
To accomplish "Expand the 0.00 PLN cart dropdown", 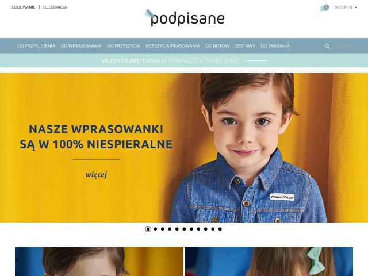I will (346, 7).
